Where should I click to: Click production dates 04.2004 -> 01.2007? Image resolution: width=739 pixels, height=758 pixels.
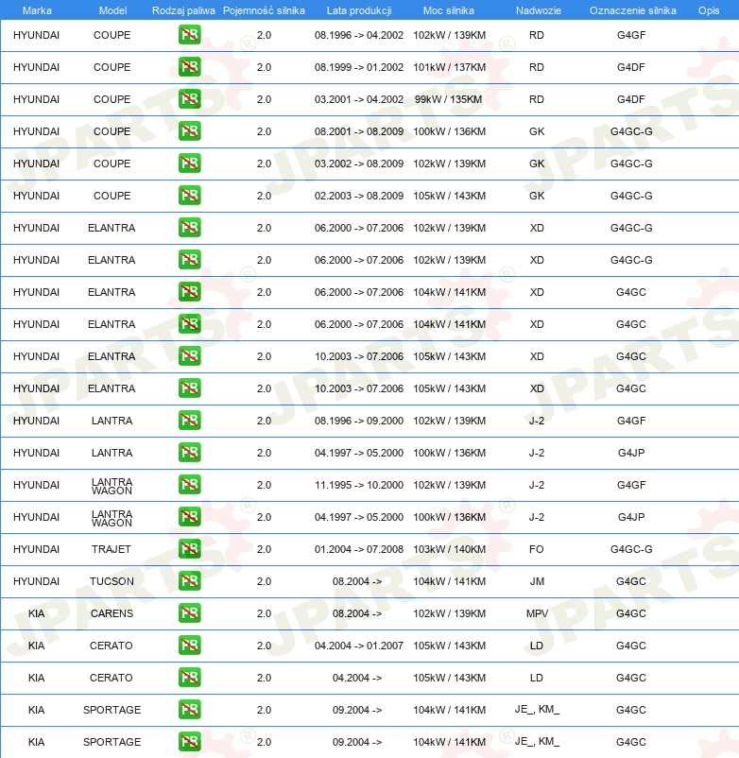tap(358, 646)
